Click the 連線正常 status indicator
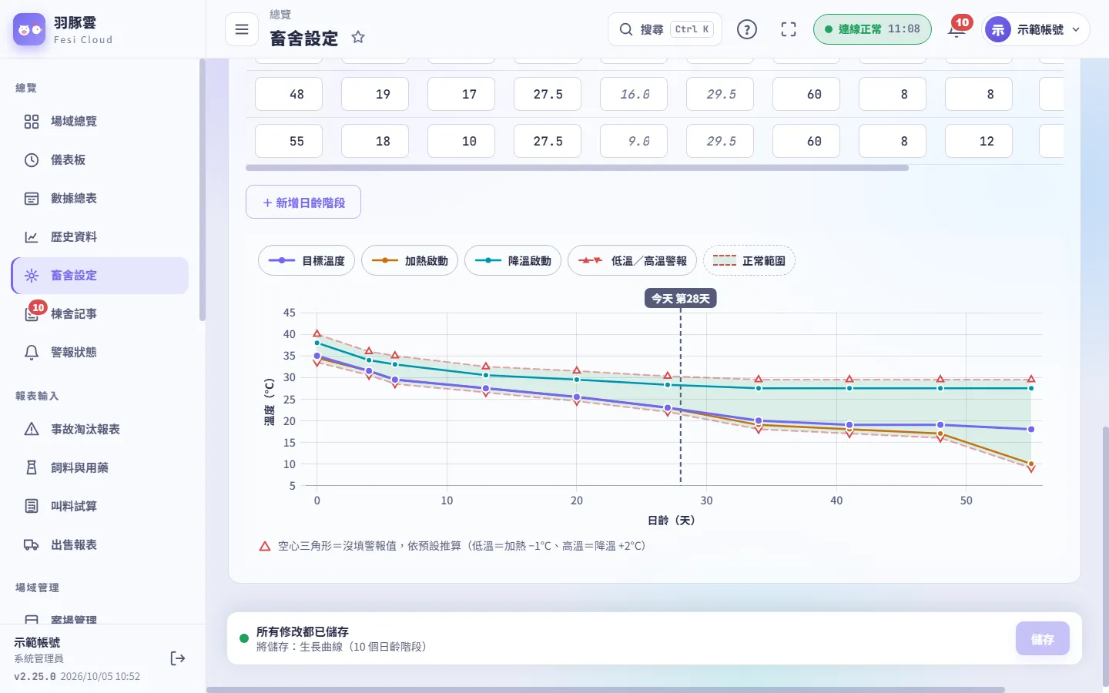Viewport: 1109px width, 693px height. pos(872,29)
